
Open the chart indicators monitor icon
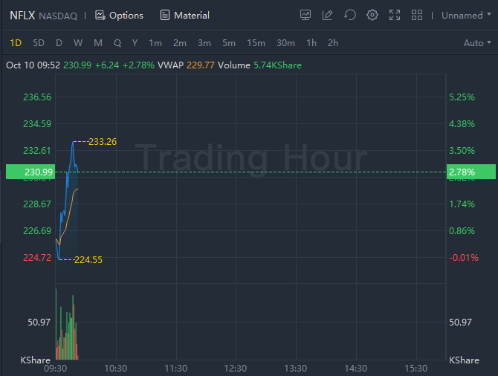tap(305, 15)
